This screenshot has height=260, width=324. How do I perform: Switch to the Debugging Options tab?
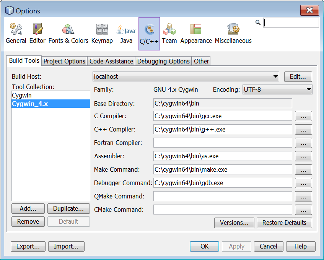(x=163, y=61)
